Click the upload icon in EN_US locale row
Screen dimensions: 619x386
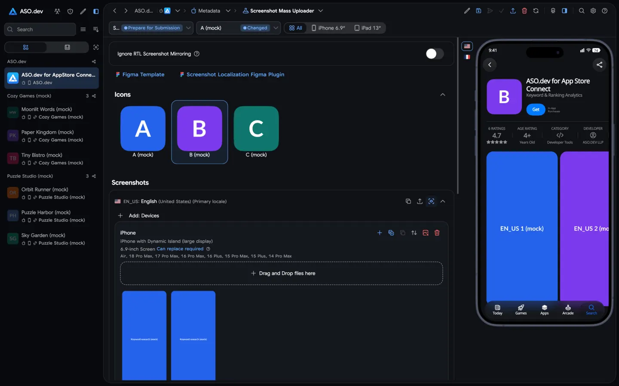coord(420,201)
